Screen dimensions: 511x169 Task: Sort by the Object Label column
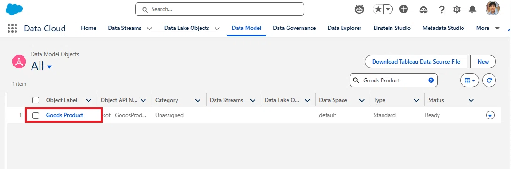(x=62, y=100)
